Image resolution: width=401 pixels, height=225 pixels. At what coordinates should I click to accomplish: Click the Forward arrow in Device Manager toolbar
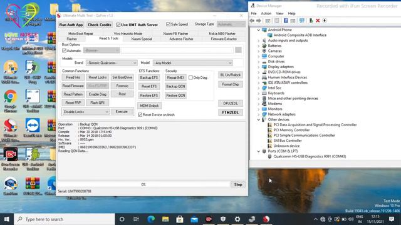coord(259,21)
